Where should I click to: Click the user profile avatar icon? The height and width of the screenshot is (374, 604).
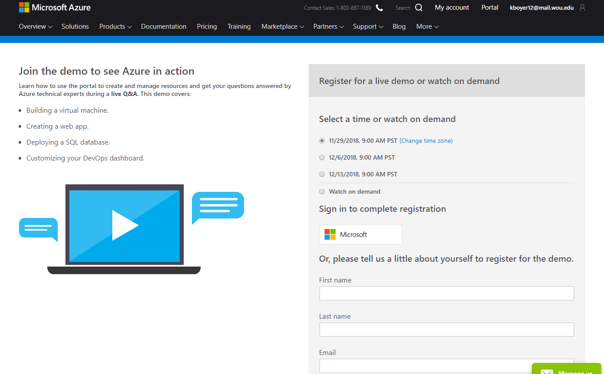pyautogui.click(x=582, y=8)
